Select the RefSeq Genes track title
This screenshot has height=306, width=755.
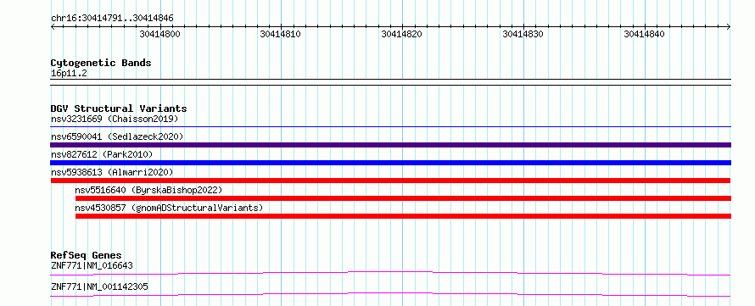pyautogui.click(x=87, y=255)
